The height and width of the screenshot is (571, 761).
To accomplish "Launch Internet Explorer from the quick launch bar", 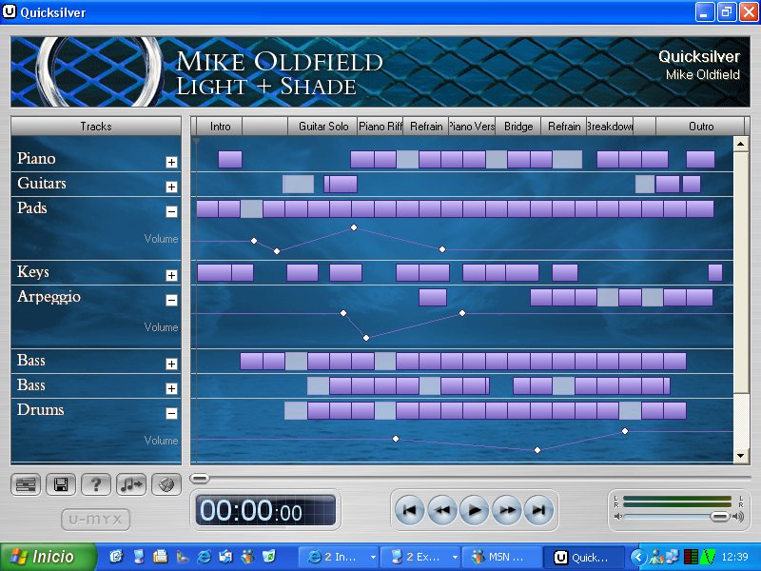I will pos(204,557).
